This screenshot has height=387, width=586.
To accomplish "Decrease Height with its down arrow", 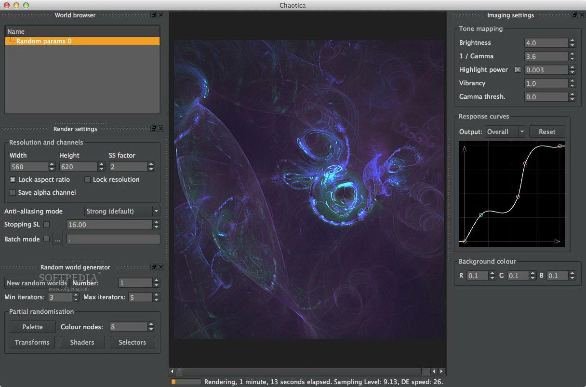I will (x=102, y=169).
